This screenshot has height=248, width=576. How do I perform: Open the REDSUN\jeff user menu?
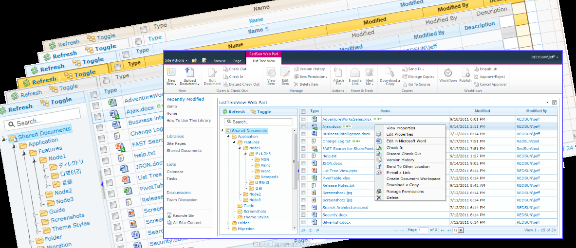[545, 57]
